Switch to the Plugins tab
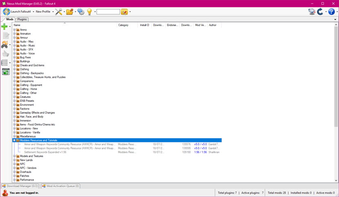The width and height of the screenshot is (339, 197). [22, 19]
